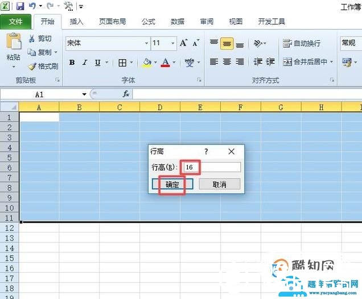
Task: Open font color dropdown arrow
Action: pyautogui.click(x=174, y=62)
